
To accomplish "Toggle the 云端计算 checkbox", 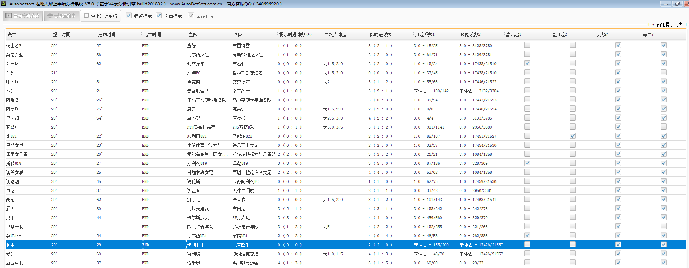I will 191,16.
